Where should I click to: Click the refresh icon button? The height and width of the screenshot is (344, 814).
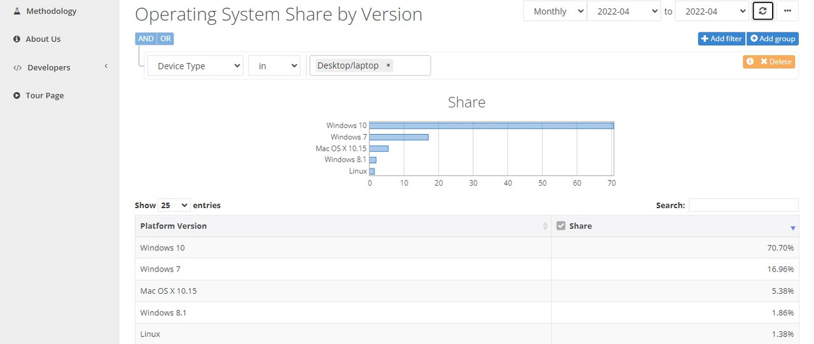[x=762, y=11]
